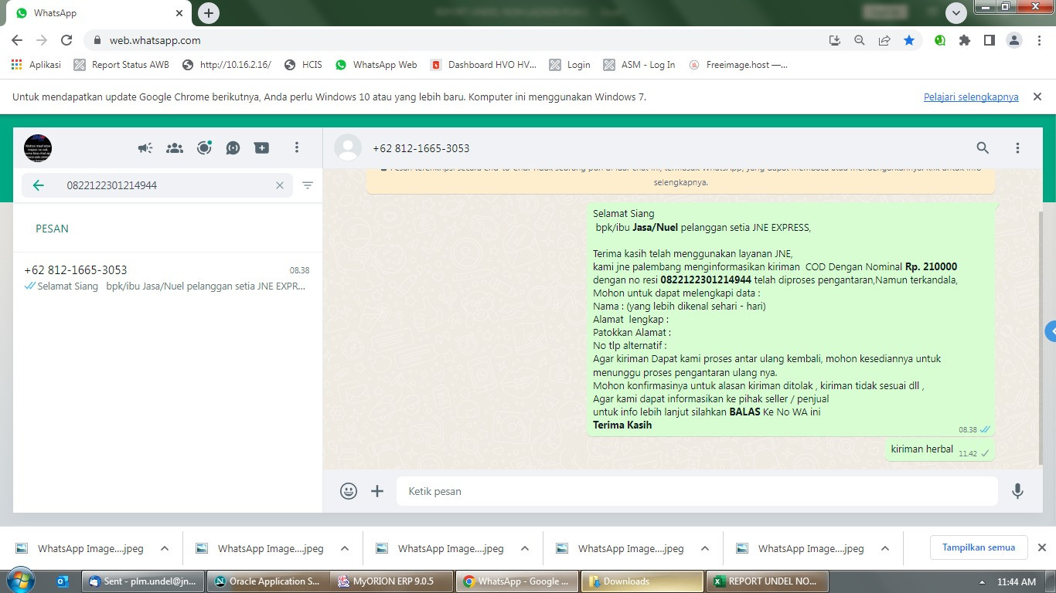Open Outlook from the taskbar
This screenshot has width=1056, height=593.
63,581
